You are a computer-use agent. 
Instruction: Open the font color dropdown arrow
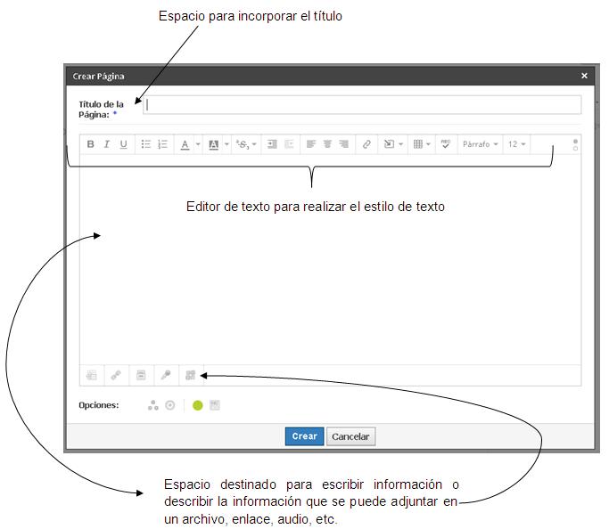(x=198, y=144)
